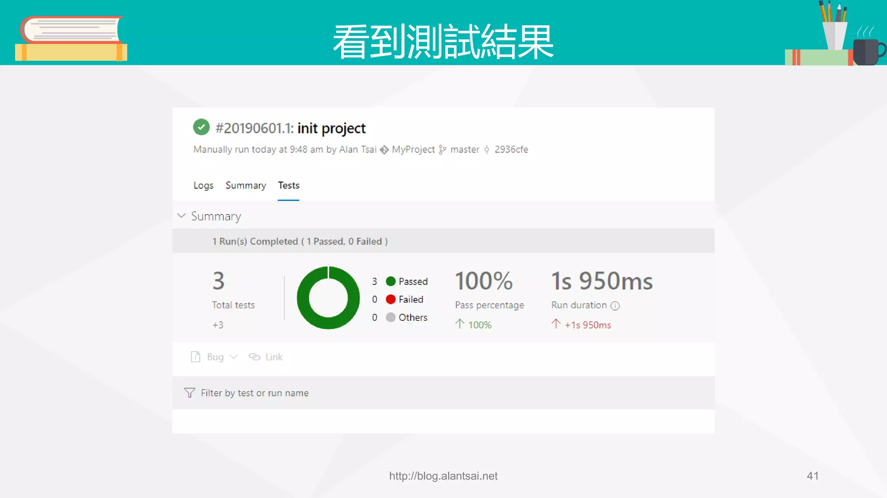
Task: Click the red Failed legend swatch
Action: 391,299
